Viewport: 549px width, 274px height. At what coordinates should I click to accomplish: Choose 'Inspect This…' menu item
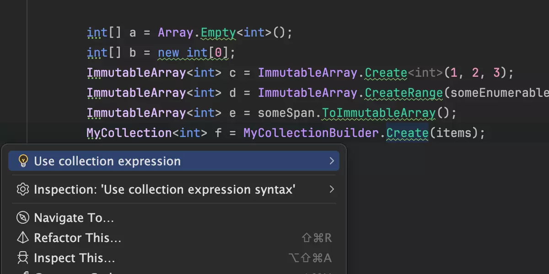(x=75, y=258)
